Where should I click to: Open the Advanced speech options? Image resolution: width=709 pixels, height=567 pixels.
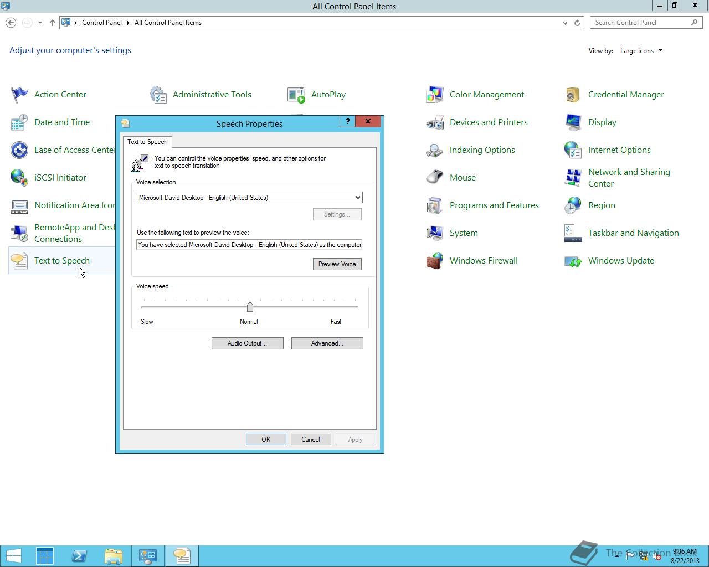point(327,343)
